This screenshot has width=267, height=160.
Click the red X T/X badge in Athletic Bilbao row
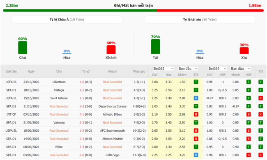260,114
